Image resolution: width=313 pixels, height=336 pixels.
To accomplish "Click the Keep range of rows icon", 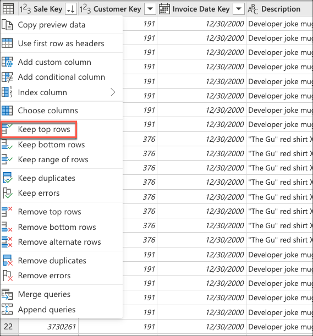I will point(7,159).
